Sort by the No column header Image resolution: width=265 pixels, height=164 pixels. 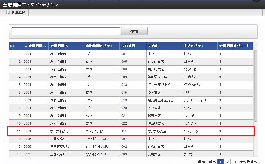pos(15,46)
